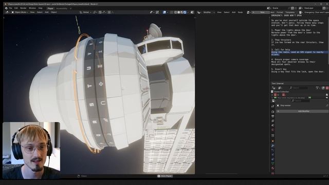Open the node editor View menu
Screen dimensions: 329x185
pos(219,12)
